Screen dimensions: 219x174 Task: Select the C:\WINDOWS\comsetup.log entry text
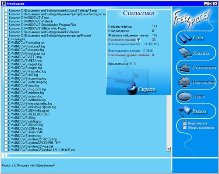pyautogui.click(x=27, y=79)
